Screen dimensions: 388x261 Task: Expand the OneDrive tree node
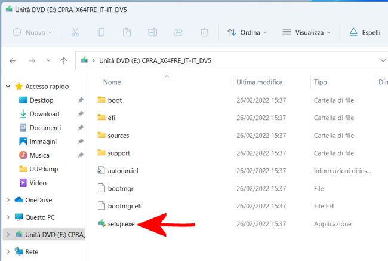pos(8,200)
